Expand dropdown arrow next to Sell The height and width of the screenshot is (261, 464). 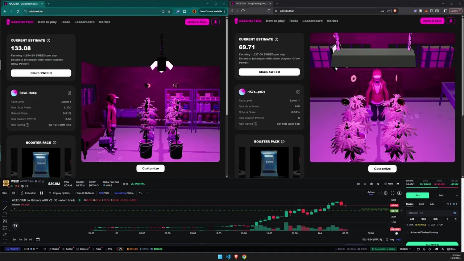[x=456, y=195]
